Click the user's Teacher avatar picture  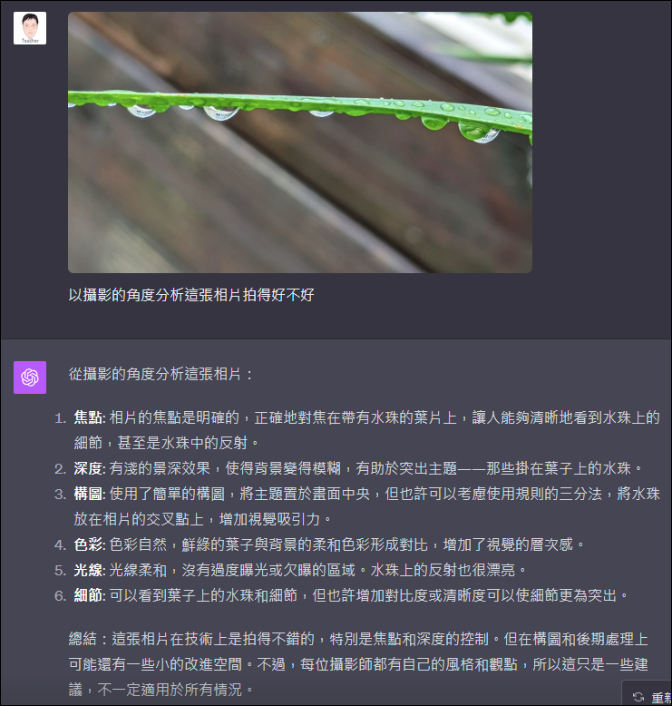[30, 28]
